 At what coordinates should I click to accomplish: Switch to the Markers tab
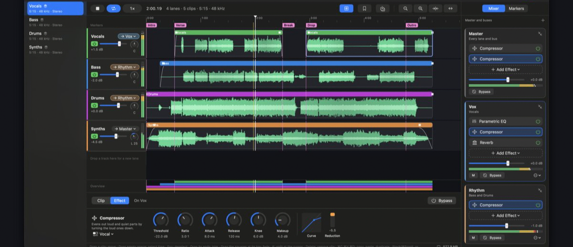tap(516, 8)
